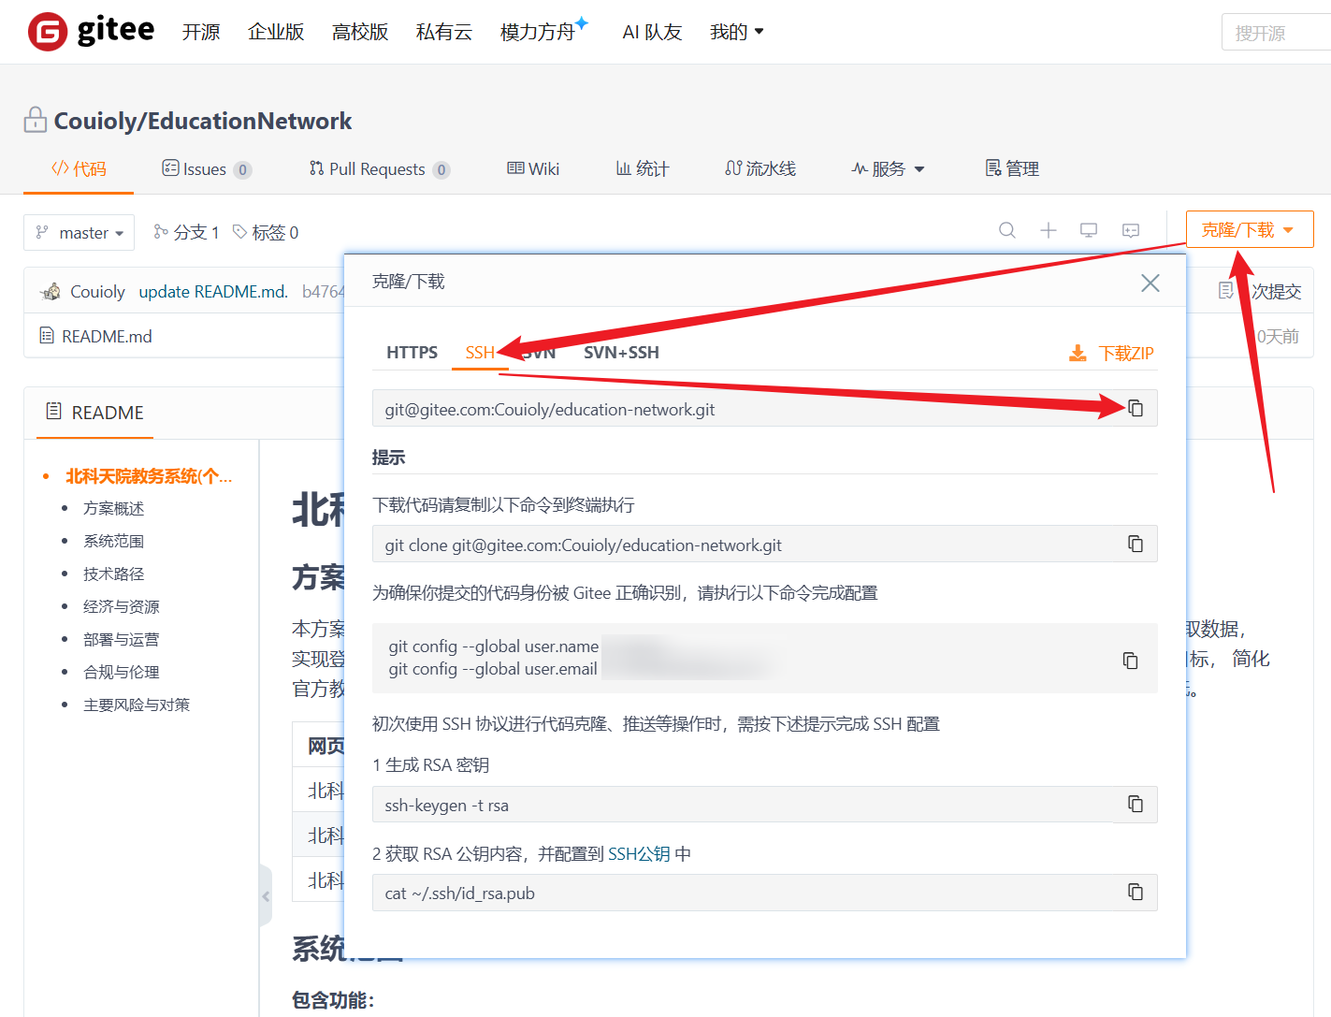Image resolution: width=1331 pixels, height=1017 pixels.
Task: Copy the ssh-keygen command
Action: [1136, 804]
